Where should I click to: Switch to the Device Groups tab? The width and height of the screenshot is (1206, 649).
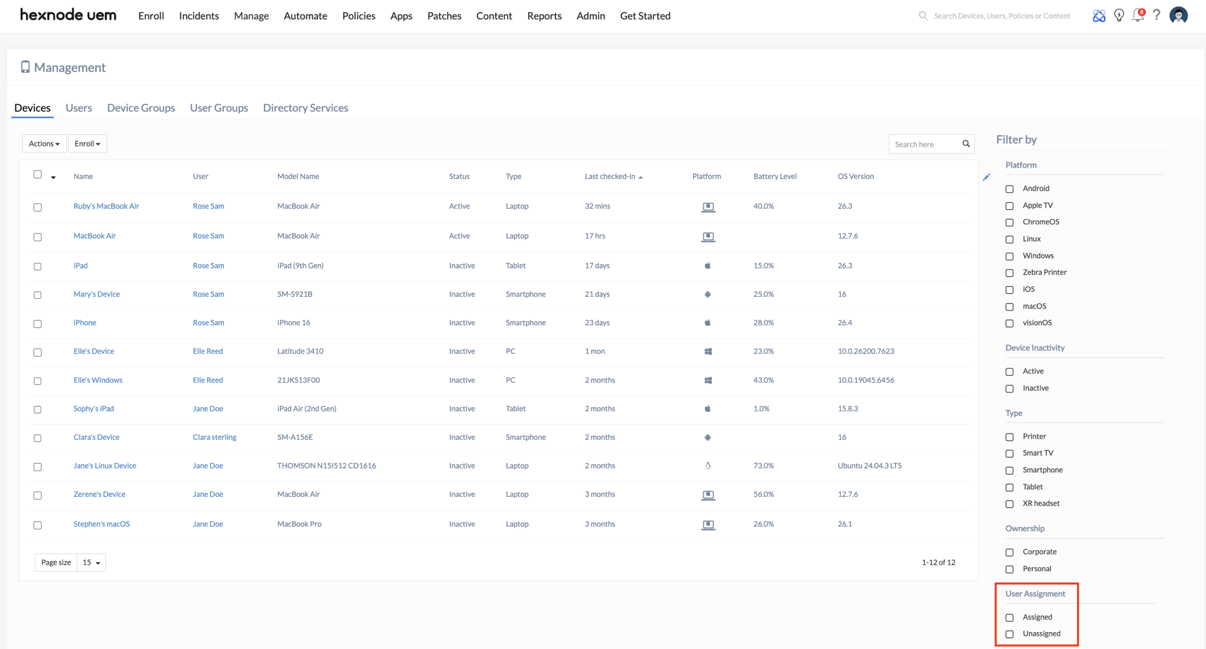tap(141, 108)
